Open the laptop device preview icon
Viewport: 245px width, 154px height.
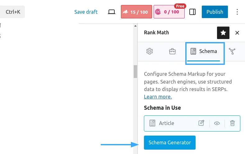(x=111, y=12)
